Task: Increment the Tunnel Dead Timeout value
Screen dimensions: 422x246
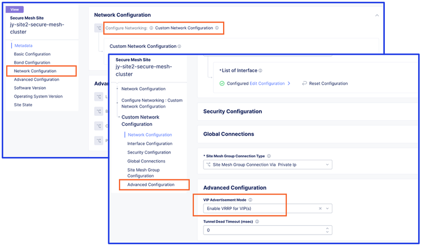Action: (x=327, y=228)
